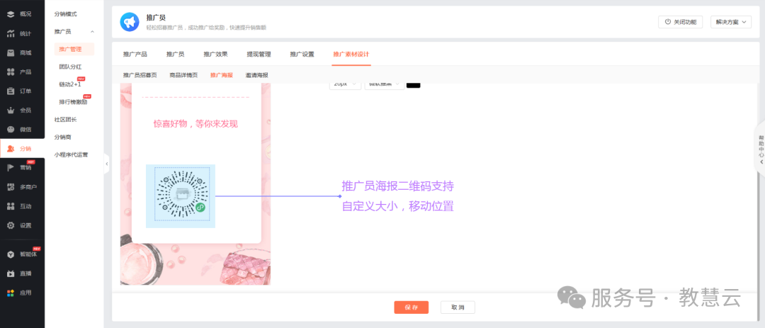Open the 营销 marketing flag icon
This screenshot has width=765, height=328.
(x=10, y=167)
